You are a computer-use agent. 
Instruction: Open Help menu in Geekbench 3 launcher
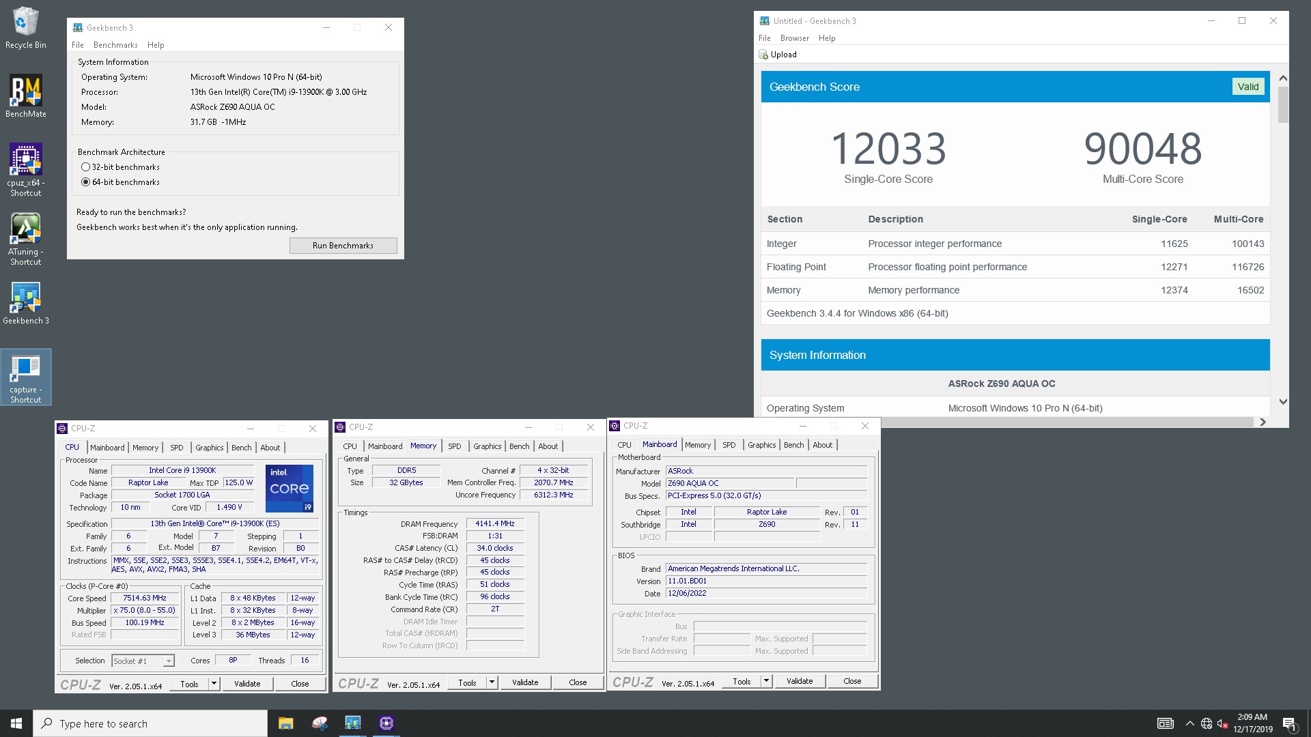point(156,45)
